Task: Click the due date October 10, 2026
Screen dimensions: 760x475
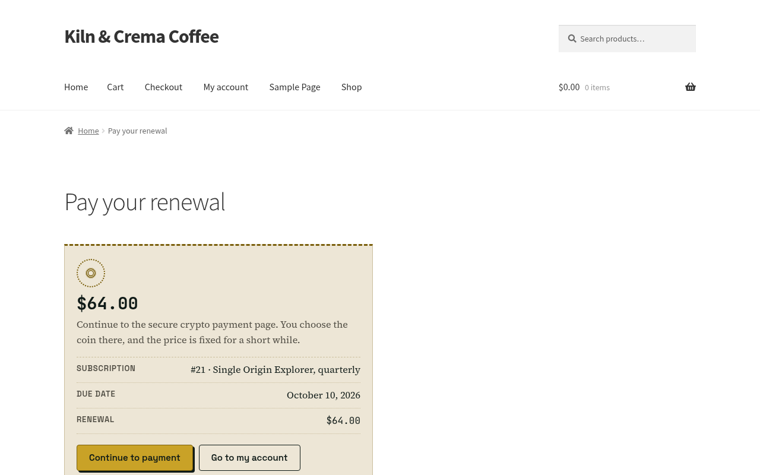Action: click(324, 395)
